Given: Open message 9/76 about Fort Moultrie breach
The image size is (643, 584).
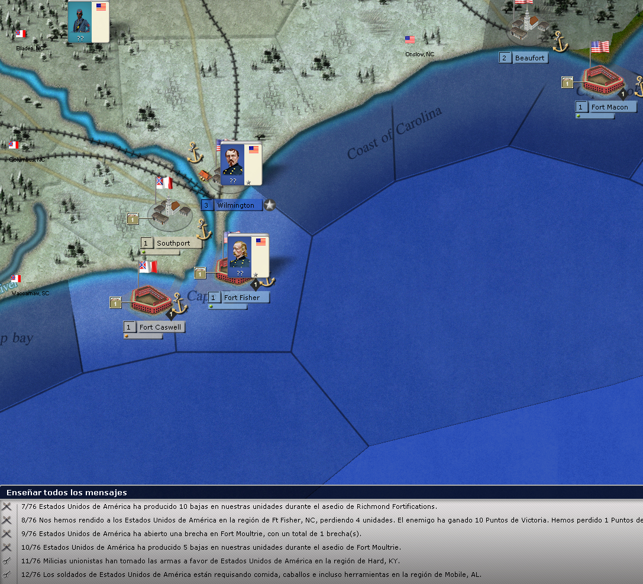Looking at the screenshot, I should (x=191, y=534).
